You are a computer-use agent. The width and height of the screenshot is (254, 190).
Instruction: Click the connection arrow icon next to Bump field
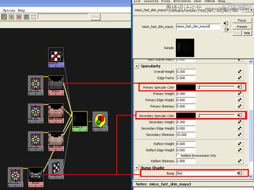tap(239, 173)
